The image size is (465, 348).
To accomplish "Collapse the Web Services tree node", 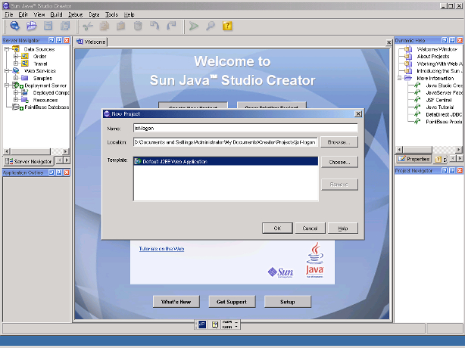I will (7, 71).
